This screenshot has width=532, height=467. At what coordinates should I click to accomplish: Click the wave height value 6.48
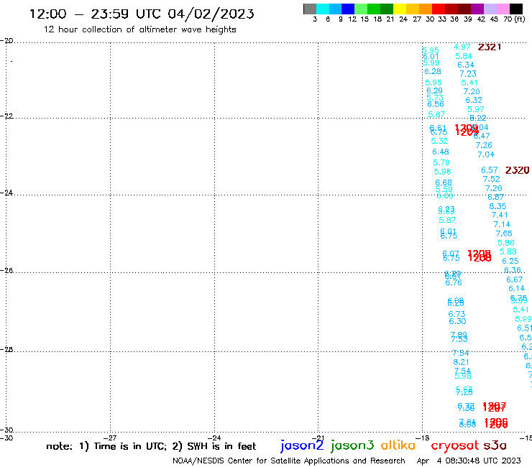[x=441, y=152]
